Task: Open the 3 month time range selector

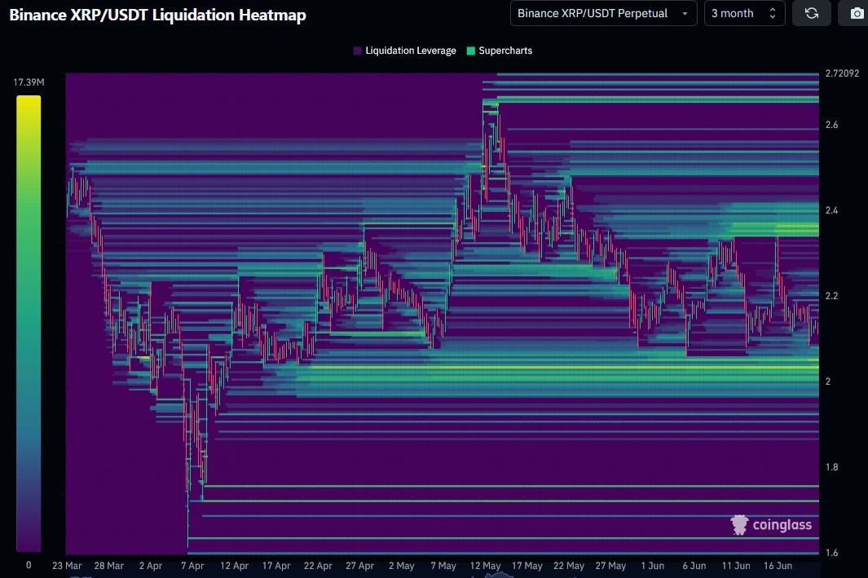Action: 745,13
